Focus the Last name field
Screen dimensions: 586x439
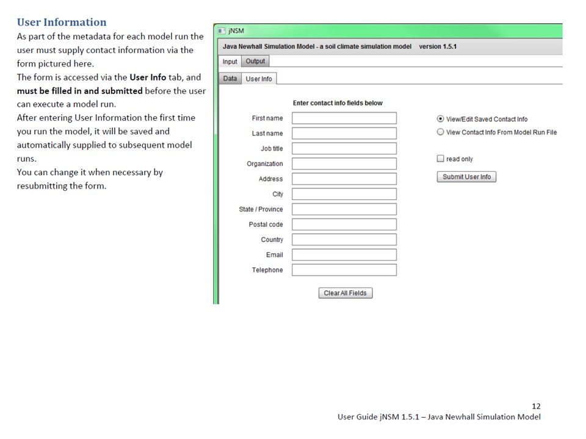click(344, 134)
